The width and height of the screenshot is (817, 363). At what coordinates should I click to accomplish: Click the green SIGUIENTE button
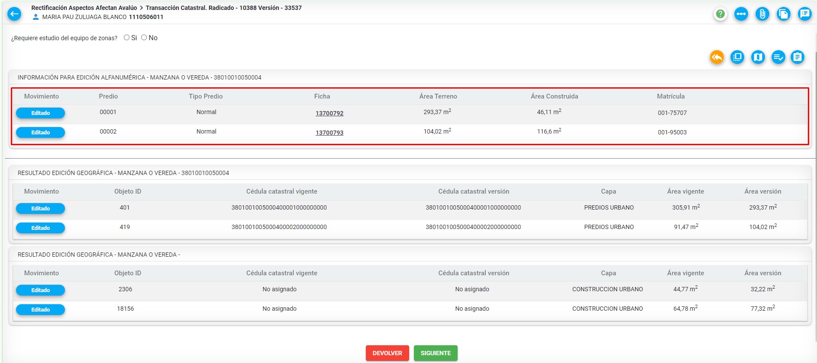click(436, 353)
